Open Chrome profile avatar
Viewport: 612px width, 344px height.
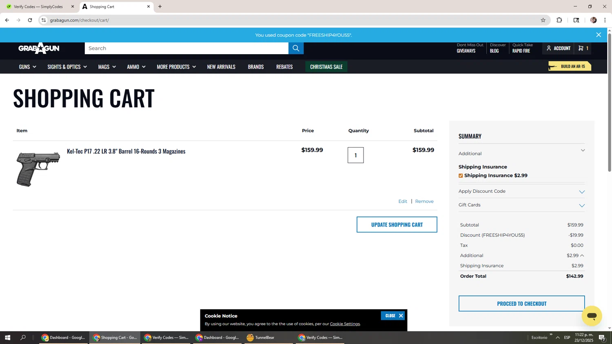593,20
